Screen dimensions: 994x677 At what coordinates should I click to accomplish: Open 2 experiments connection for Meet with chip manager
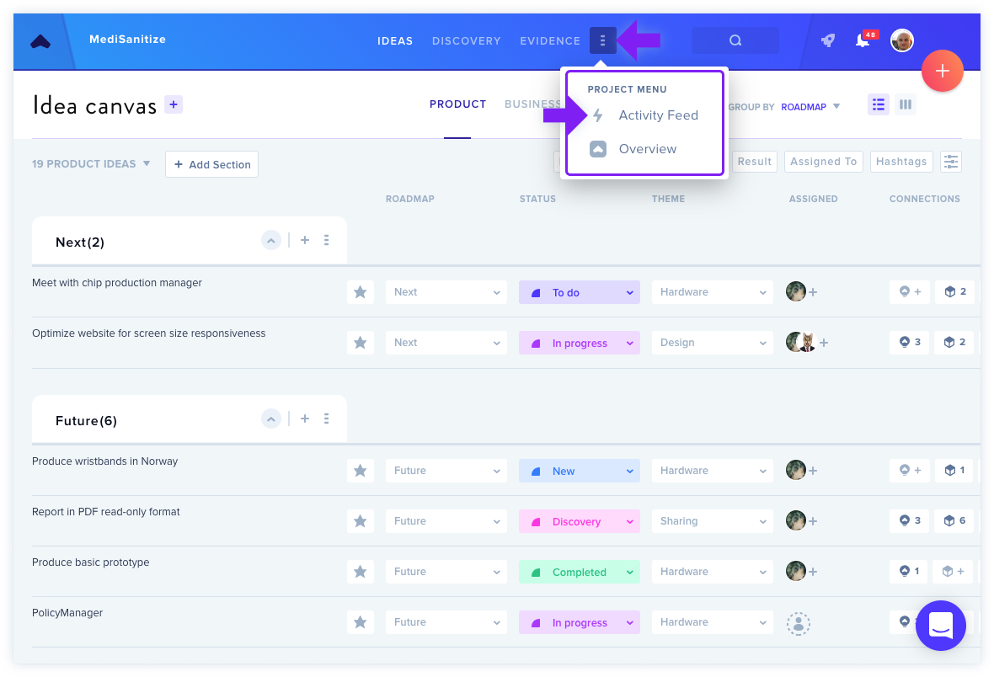955,291
